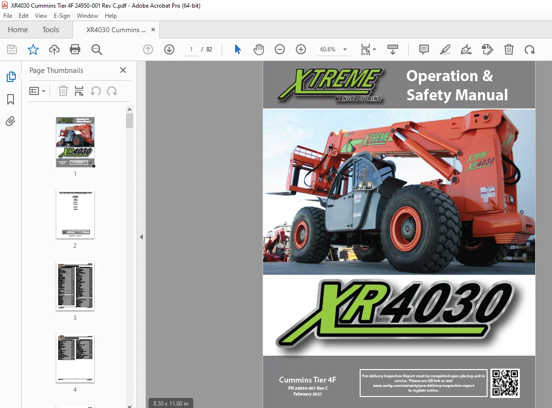Viewport: 552px width, 408px height.
Task: Open the find text magnifier tool
Action: point(97,49)
